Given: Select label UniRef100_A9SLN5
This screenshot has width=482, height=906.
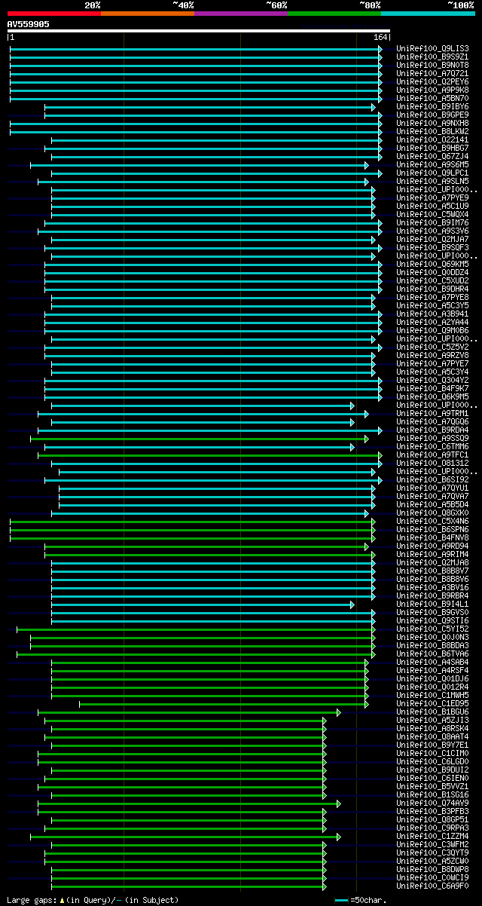Looking at the screenshot, I should click(433, 182).
